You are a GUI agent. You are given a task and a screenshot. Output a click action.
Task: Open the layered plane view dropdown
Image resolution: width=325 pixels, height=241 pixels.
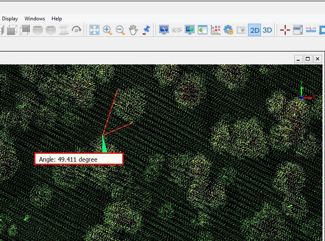tap(64, 30)
